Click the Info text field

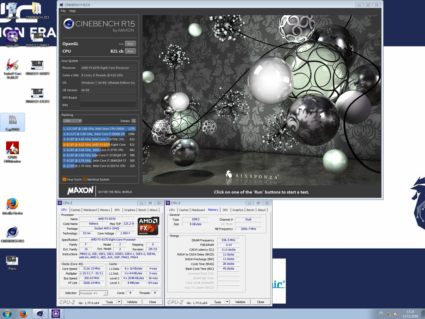coord(108,105)
